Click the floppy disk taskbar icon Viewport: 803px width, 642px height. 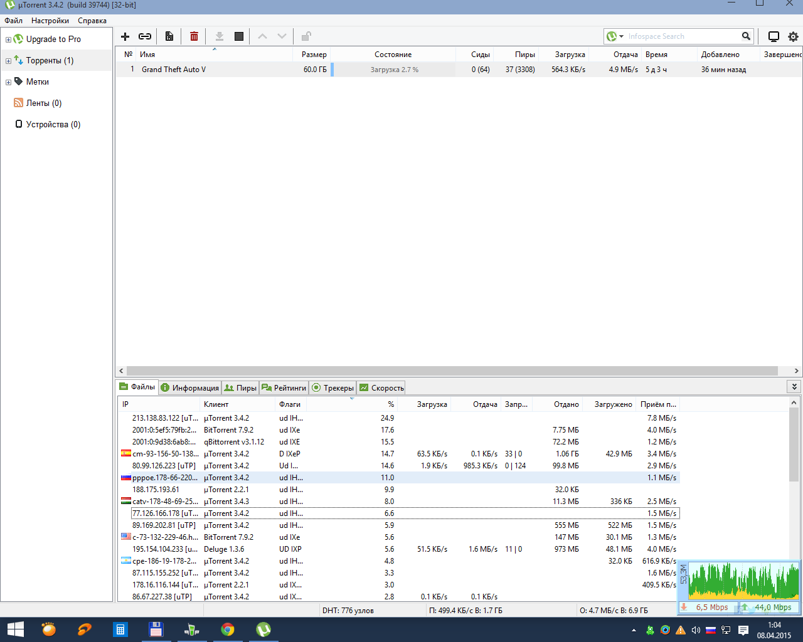[x=156, y=629]
